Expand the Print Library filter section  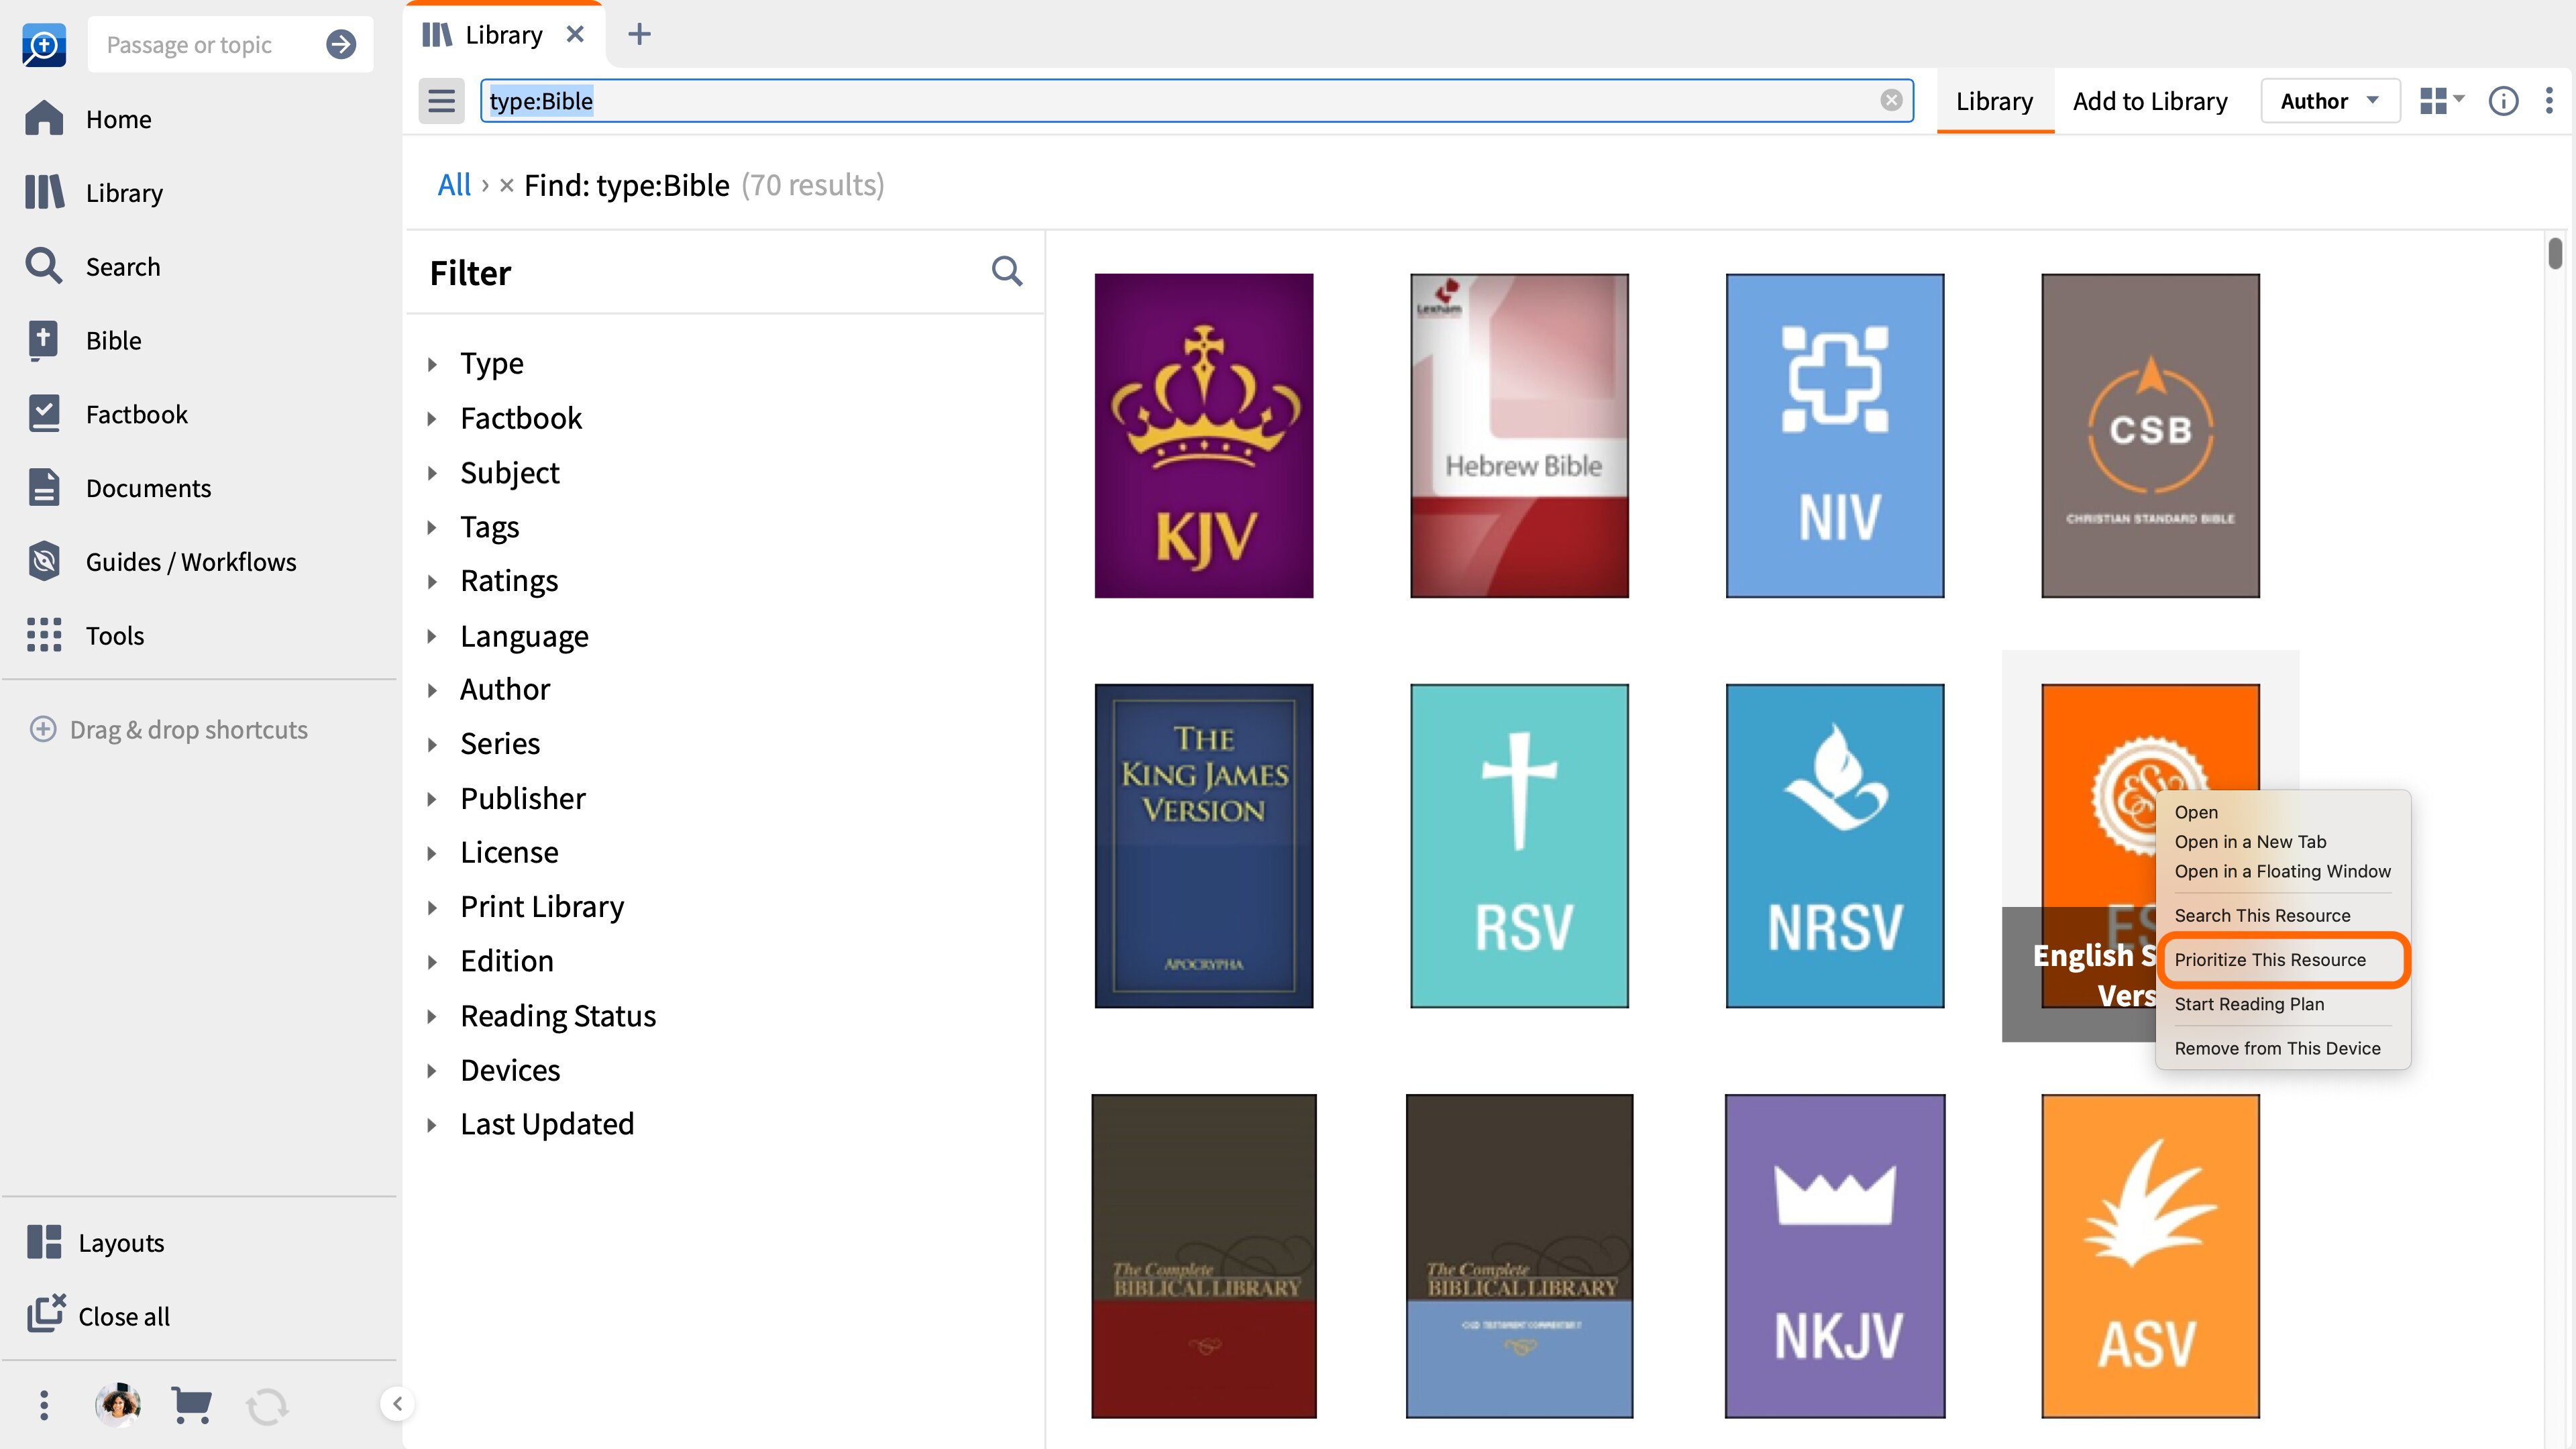pyautogui.click(x=431, y=907)
